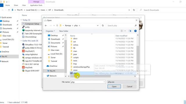
Task: Switch to Application Tools tab
Action: tap(36, 5)
